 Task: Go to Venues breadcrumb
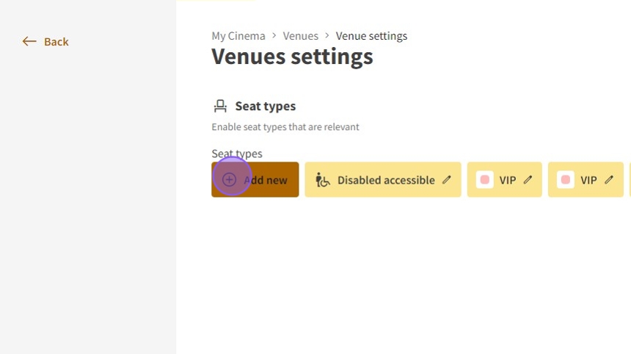click(300, 36)
